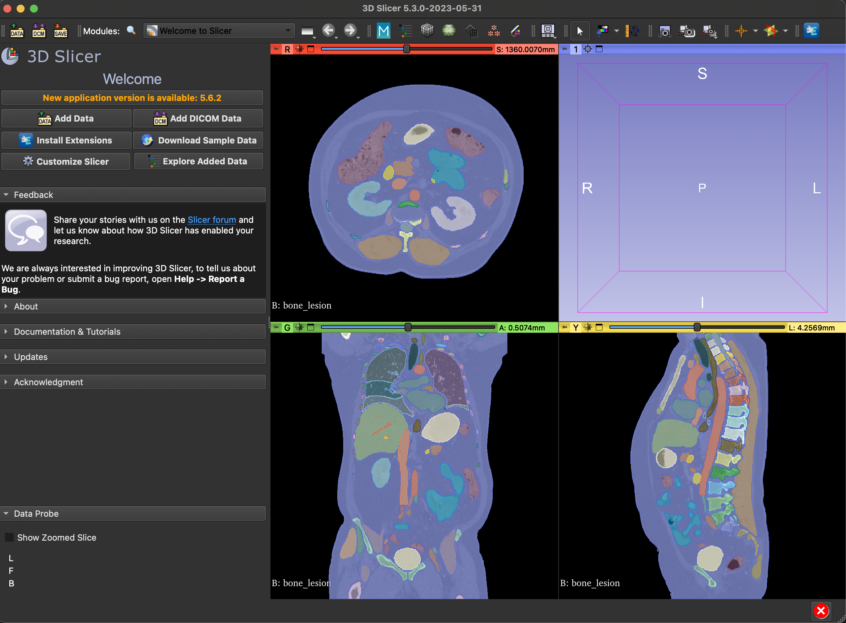Expand the Updates section
The height and width of the screenshot is (623, 846).
133,357
